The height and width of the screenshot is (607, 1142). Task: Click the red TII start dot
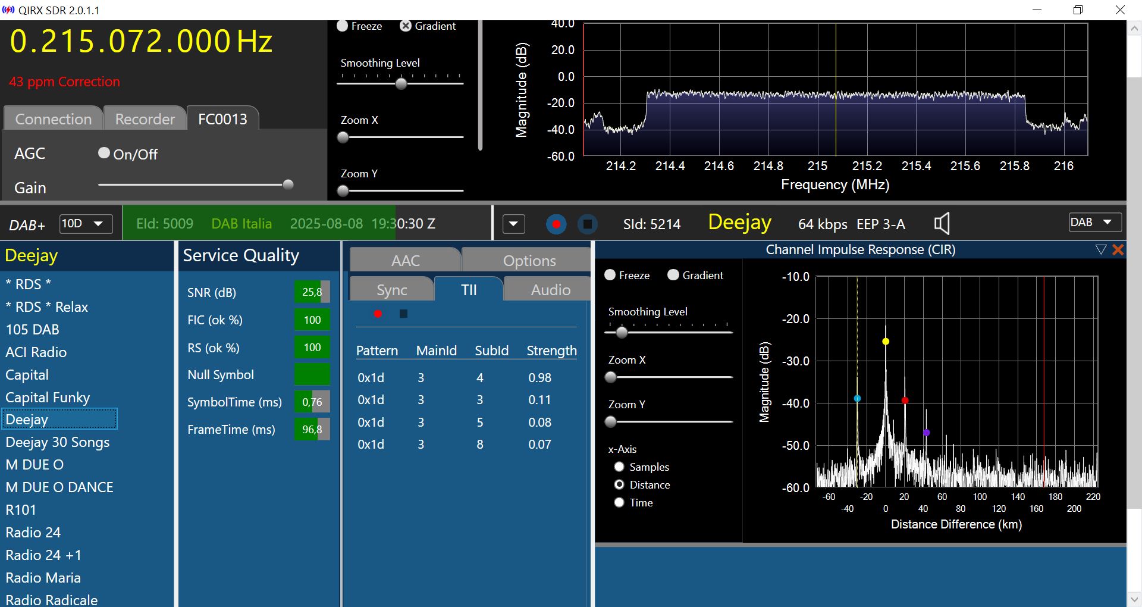tap(378, 314)
